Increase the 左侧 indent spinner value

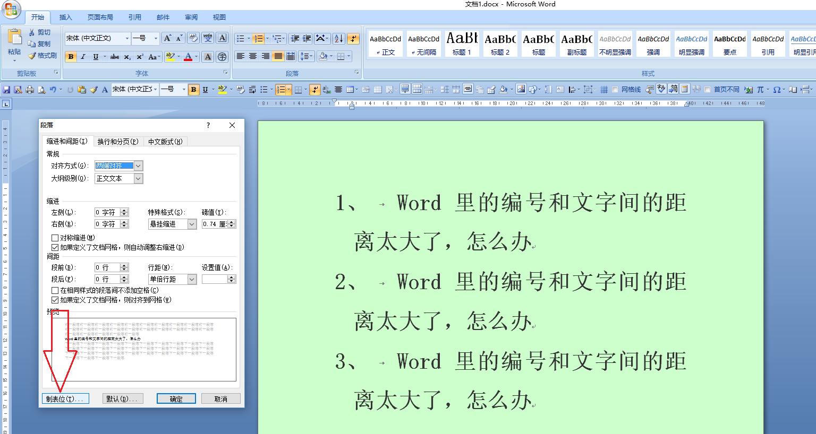point(124,210)
